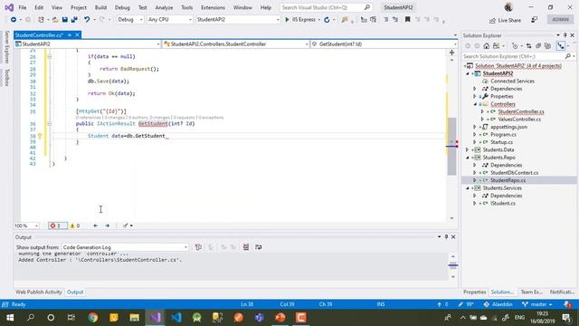Open the Build menu

pos(100,7)
